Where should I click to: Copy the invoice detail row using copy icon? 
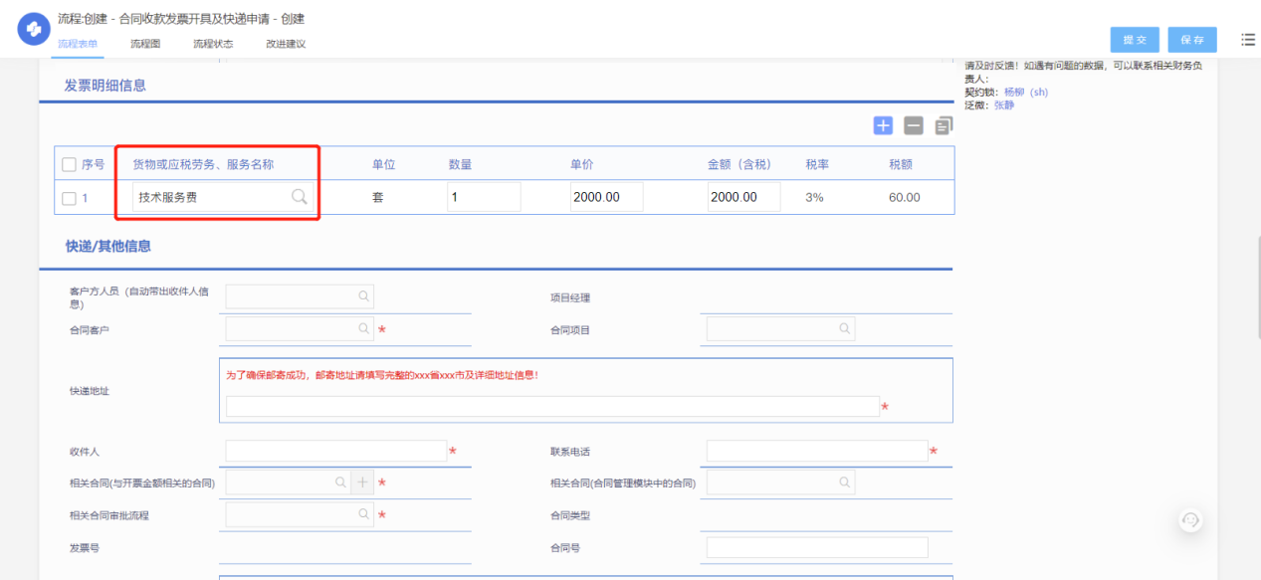944,125
